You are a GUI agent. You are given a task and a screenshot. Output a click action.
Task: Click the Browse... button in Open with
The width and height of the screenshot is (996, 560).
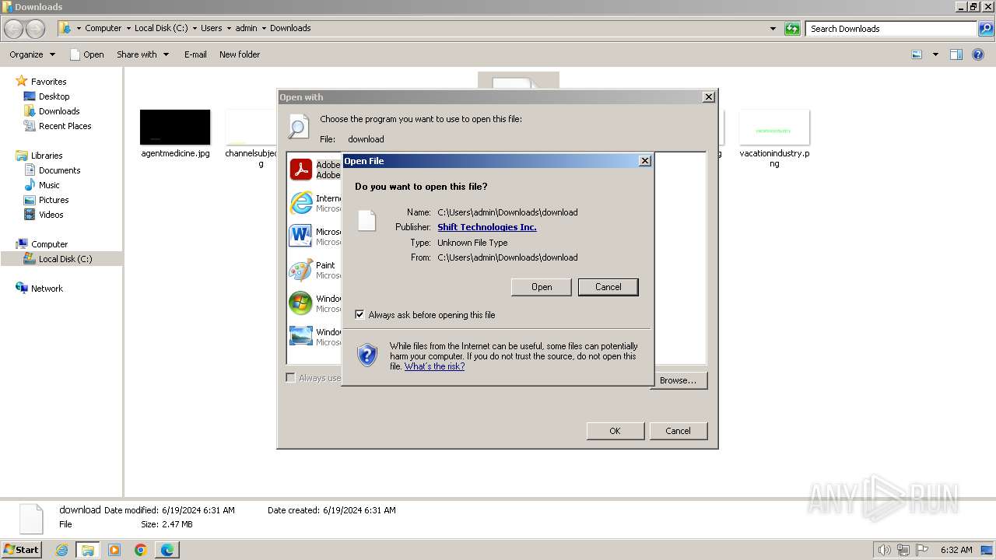[x=679, y=380]
